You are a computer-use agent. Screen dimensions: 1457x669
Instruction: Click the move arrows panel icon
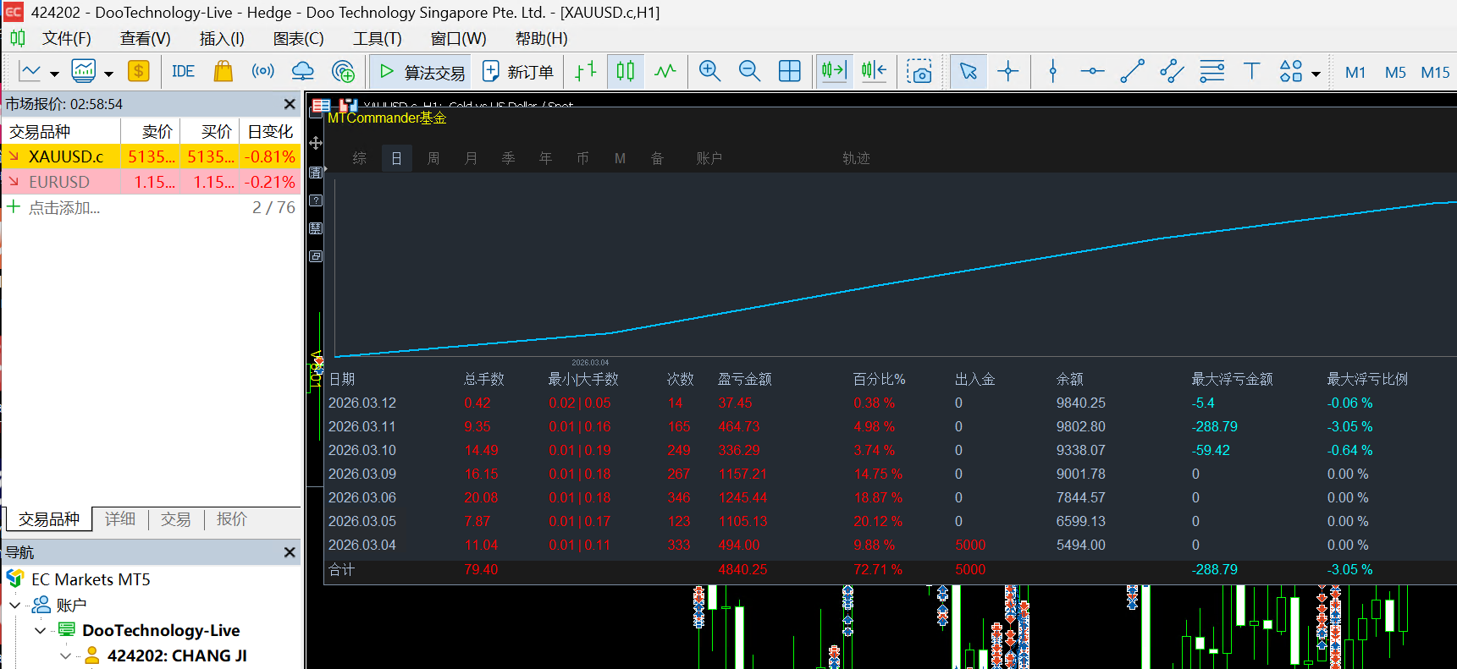tap(316, 143)
